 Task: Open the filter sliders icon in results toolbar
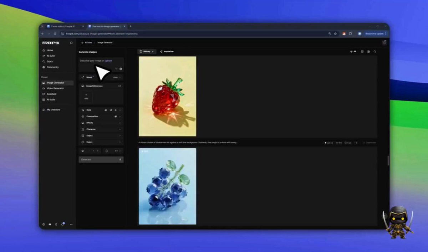pyautogui.click(x=368, y=51)
